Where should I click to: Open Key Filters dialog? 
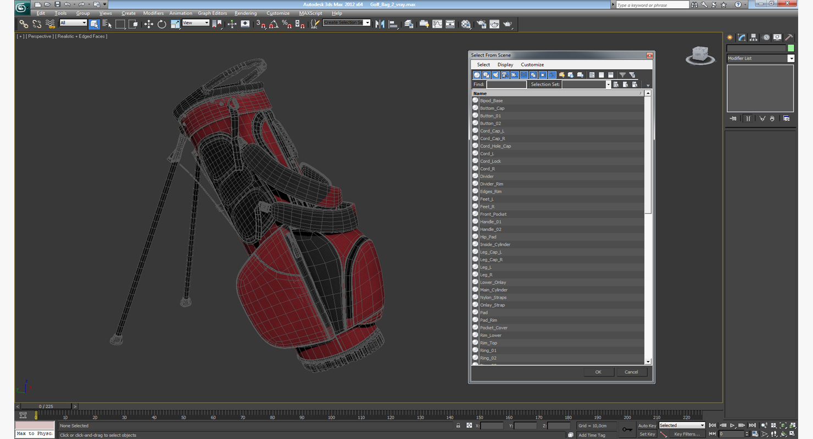tap(687, 434)
